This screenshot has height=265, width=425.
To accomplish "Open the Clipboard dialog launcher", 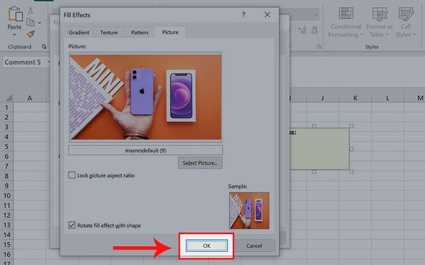I will (x=44, y=47).
